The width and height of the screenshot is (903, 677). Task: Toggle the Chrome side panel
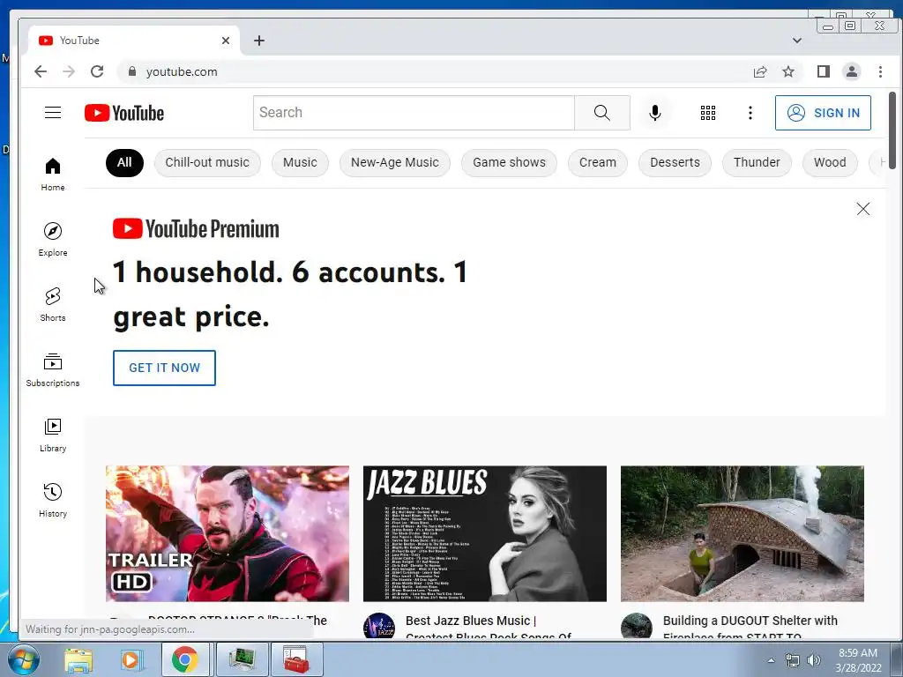[x=824, y=71]
